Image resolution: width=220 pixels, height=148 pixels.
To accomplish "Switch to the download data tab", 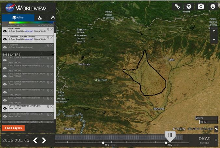I will 40,18.
